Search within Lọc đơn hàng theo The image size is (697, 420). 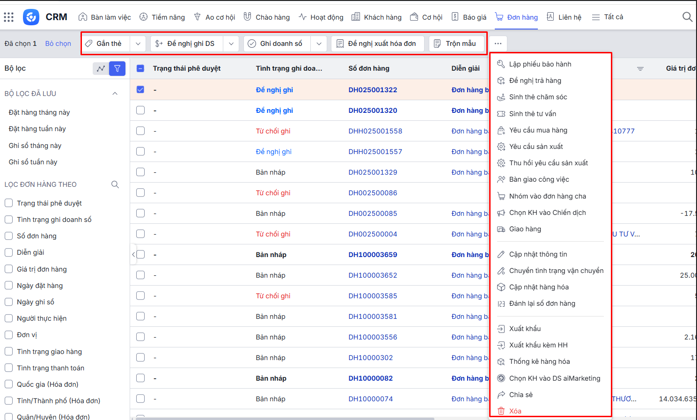[115, 184]
